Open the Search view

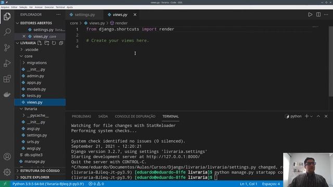(x=7, y=32)
